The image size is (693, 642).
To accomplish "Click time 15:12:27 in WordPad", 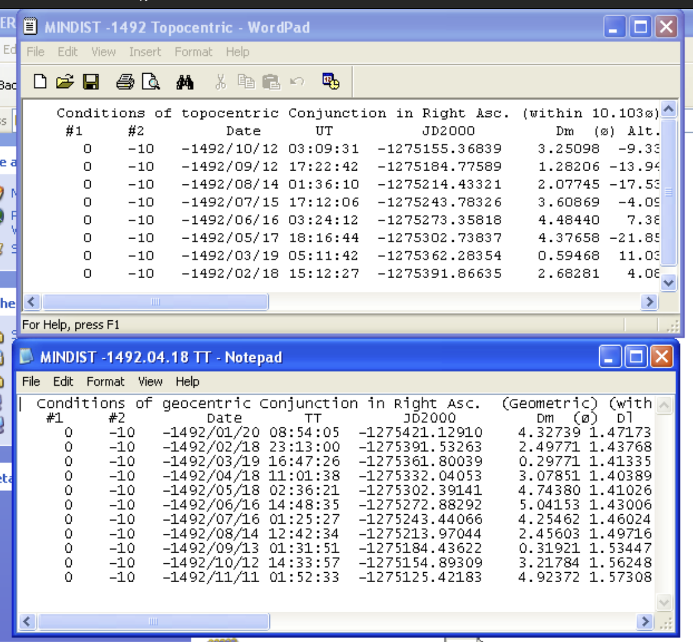I will click(324, 274).
